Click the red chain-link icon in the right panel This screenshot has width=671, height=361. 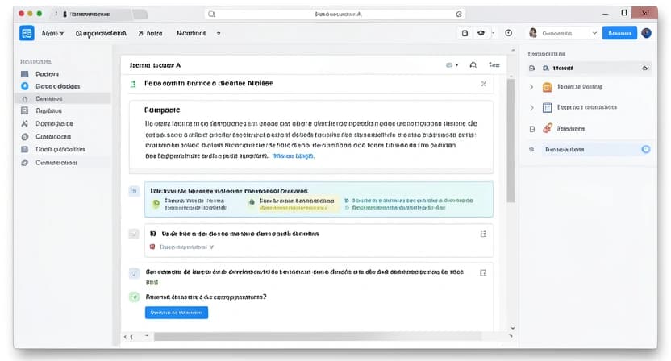tap(548, 128)
